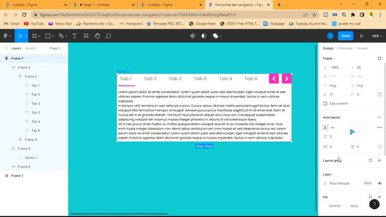
Task: Click the Help question mark button
Action: coord(375,204)
